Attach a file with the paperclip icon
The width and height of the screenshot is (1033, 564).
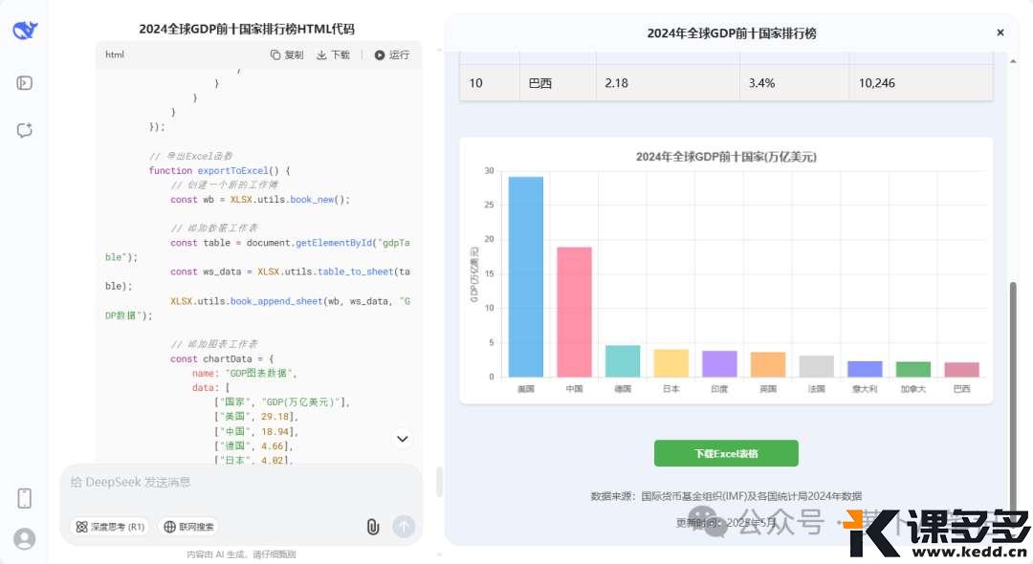coord(373,527)
